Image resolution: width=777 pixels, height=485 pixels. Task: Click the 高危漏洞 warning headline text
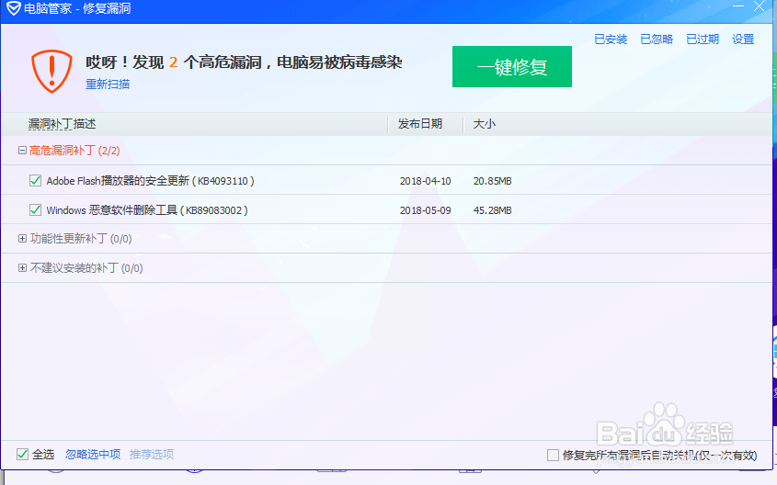[244, 62]
